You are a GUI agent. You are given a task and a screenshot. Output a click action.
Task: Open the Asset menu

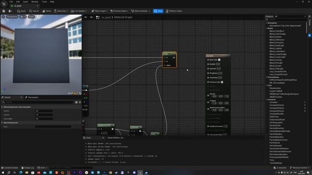(25, 2)
